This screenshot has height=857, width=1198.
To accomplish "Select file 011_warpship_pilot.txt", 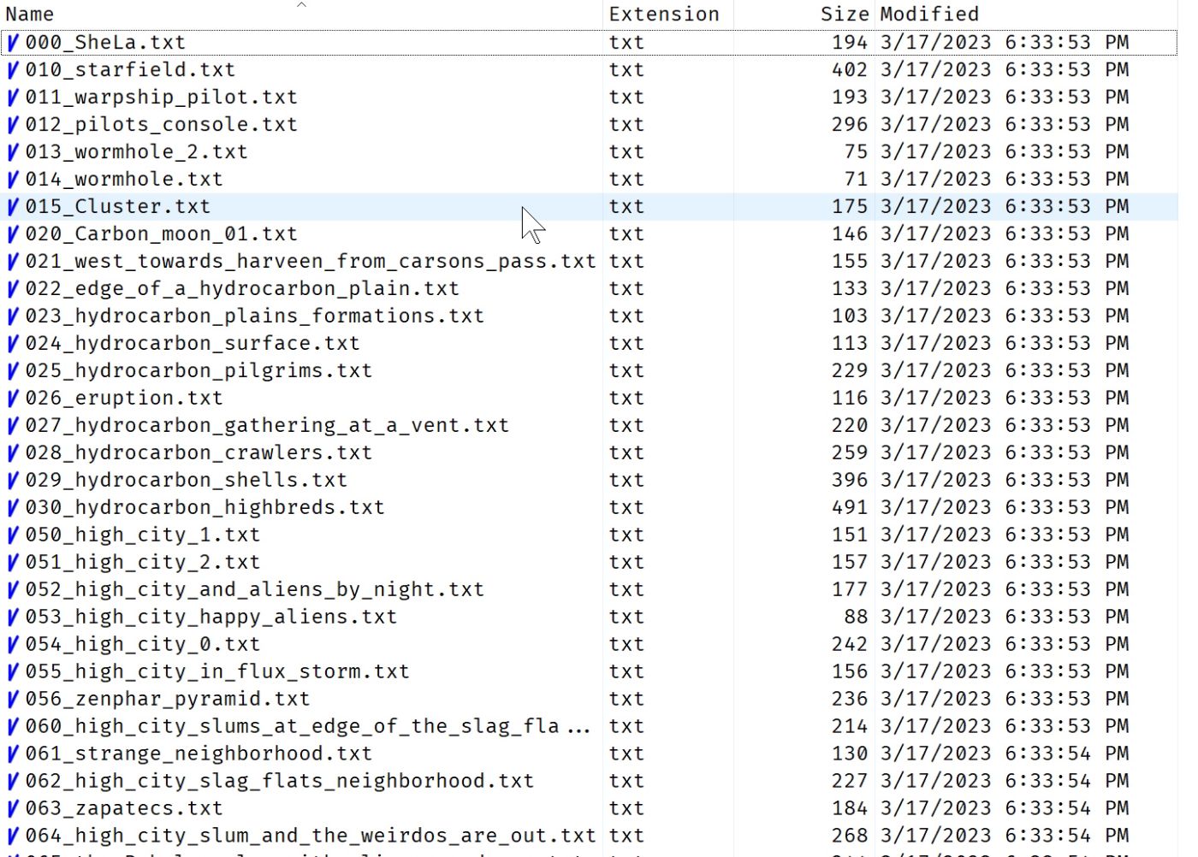I will [x=161, y=98].
